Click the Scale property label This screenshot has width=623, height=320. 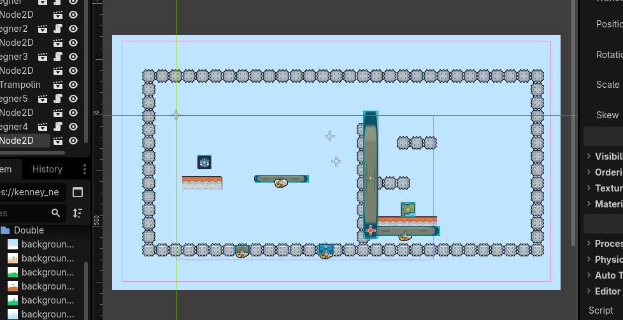(608, 85)
